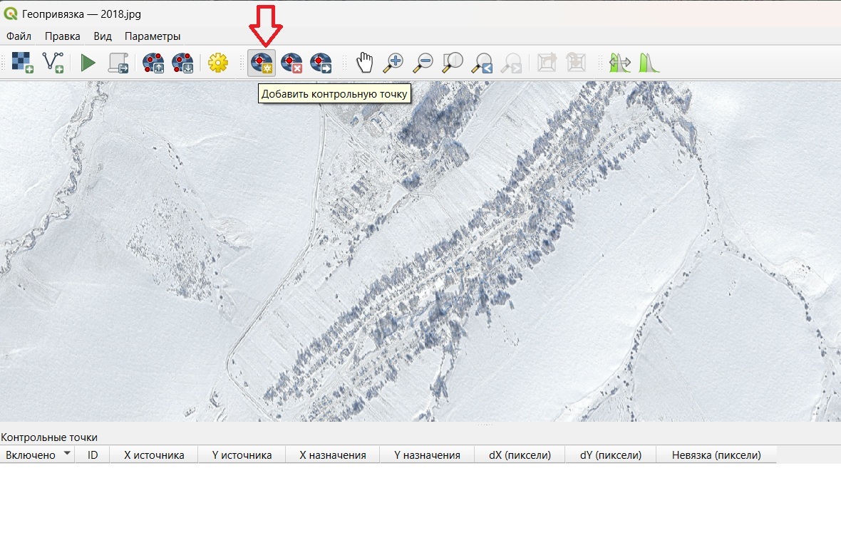Start georeferencing with the green play icon
841x545 pixels.
(88, 63)
